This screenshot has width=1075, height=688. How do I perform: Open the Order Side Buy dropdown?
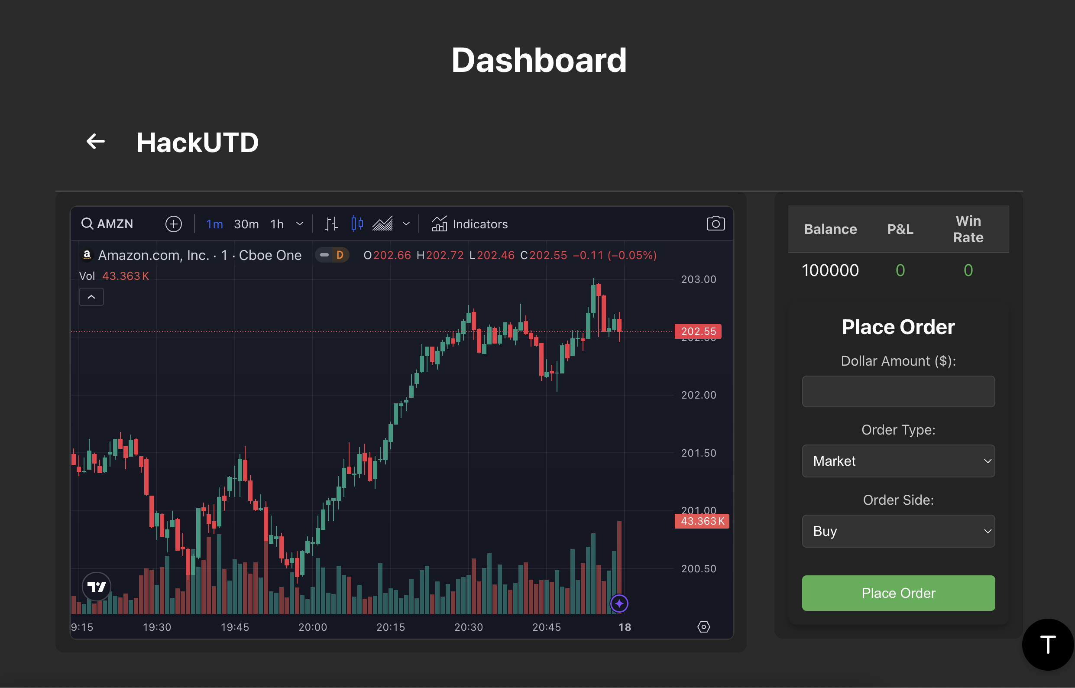click(x=898, y=531)
